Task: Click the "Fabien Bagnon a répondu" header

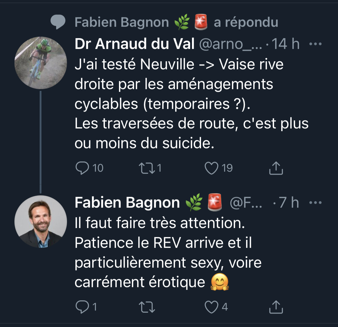Action: [x=176, y=22]
